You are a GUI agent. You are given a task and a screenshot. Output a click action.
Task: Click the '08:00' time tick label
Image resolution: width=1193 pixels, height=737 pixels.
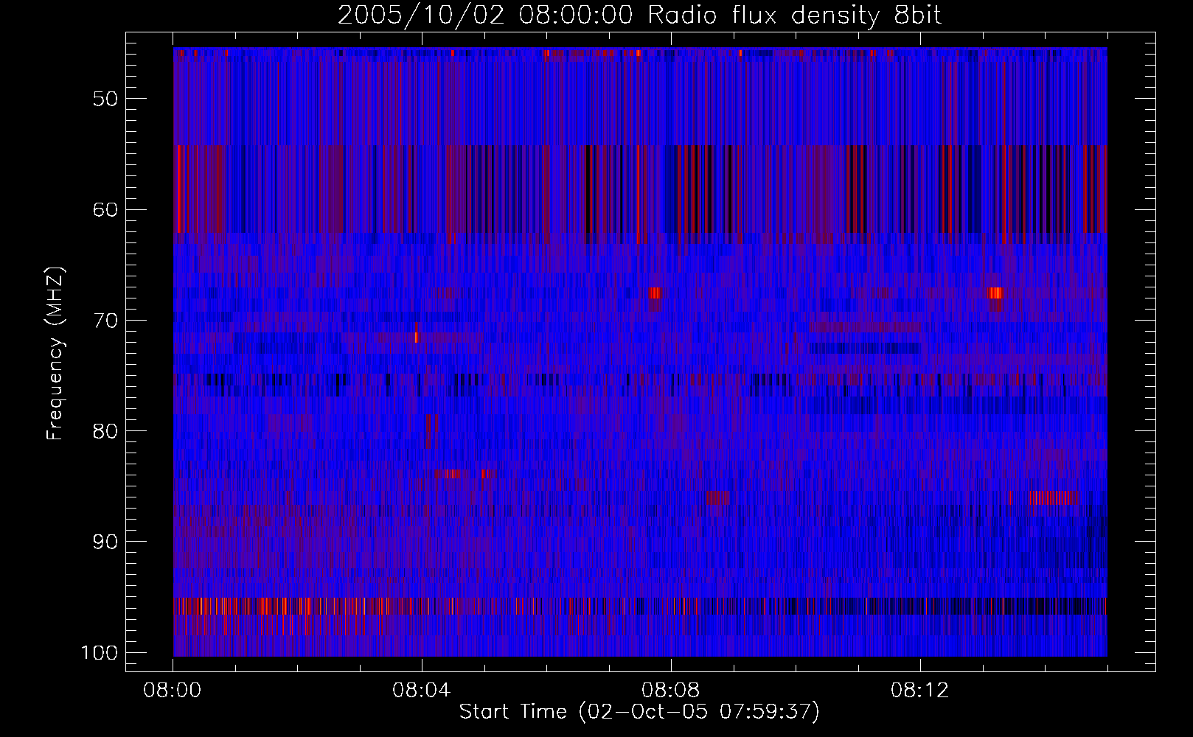173,691
